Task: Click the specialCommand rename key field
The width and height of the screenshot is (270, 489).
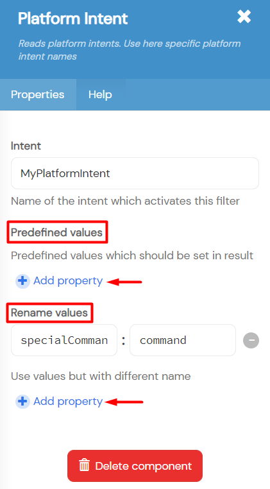Action: pyautogui.click(x=64, y=340)
